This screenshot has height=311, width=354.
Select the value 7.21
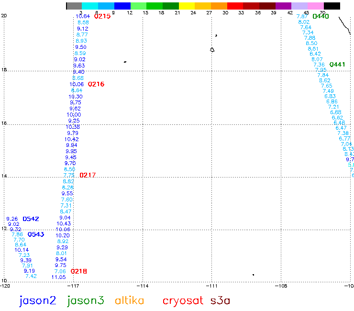[x=333, y=107]
